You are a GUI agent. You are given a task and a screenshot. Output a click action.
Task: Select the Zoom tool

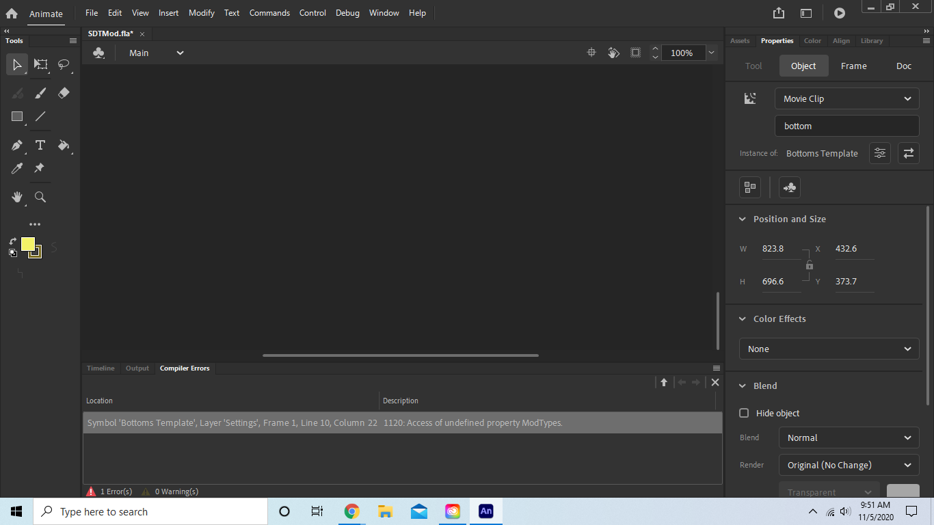pyautogui.click(x=40, y=197)
